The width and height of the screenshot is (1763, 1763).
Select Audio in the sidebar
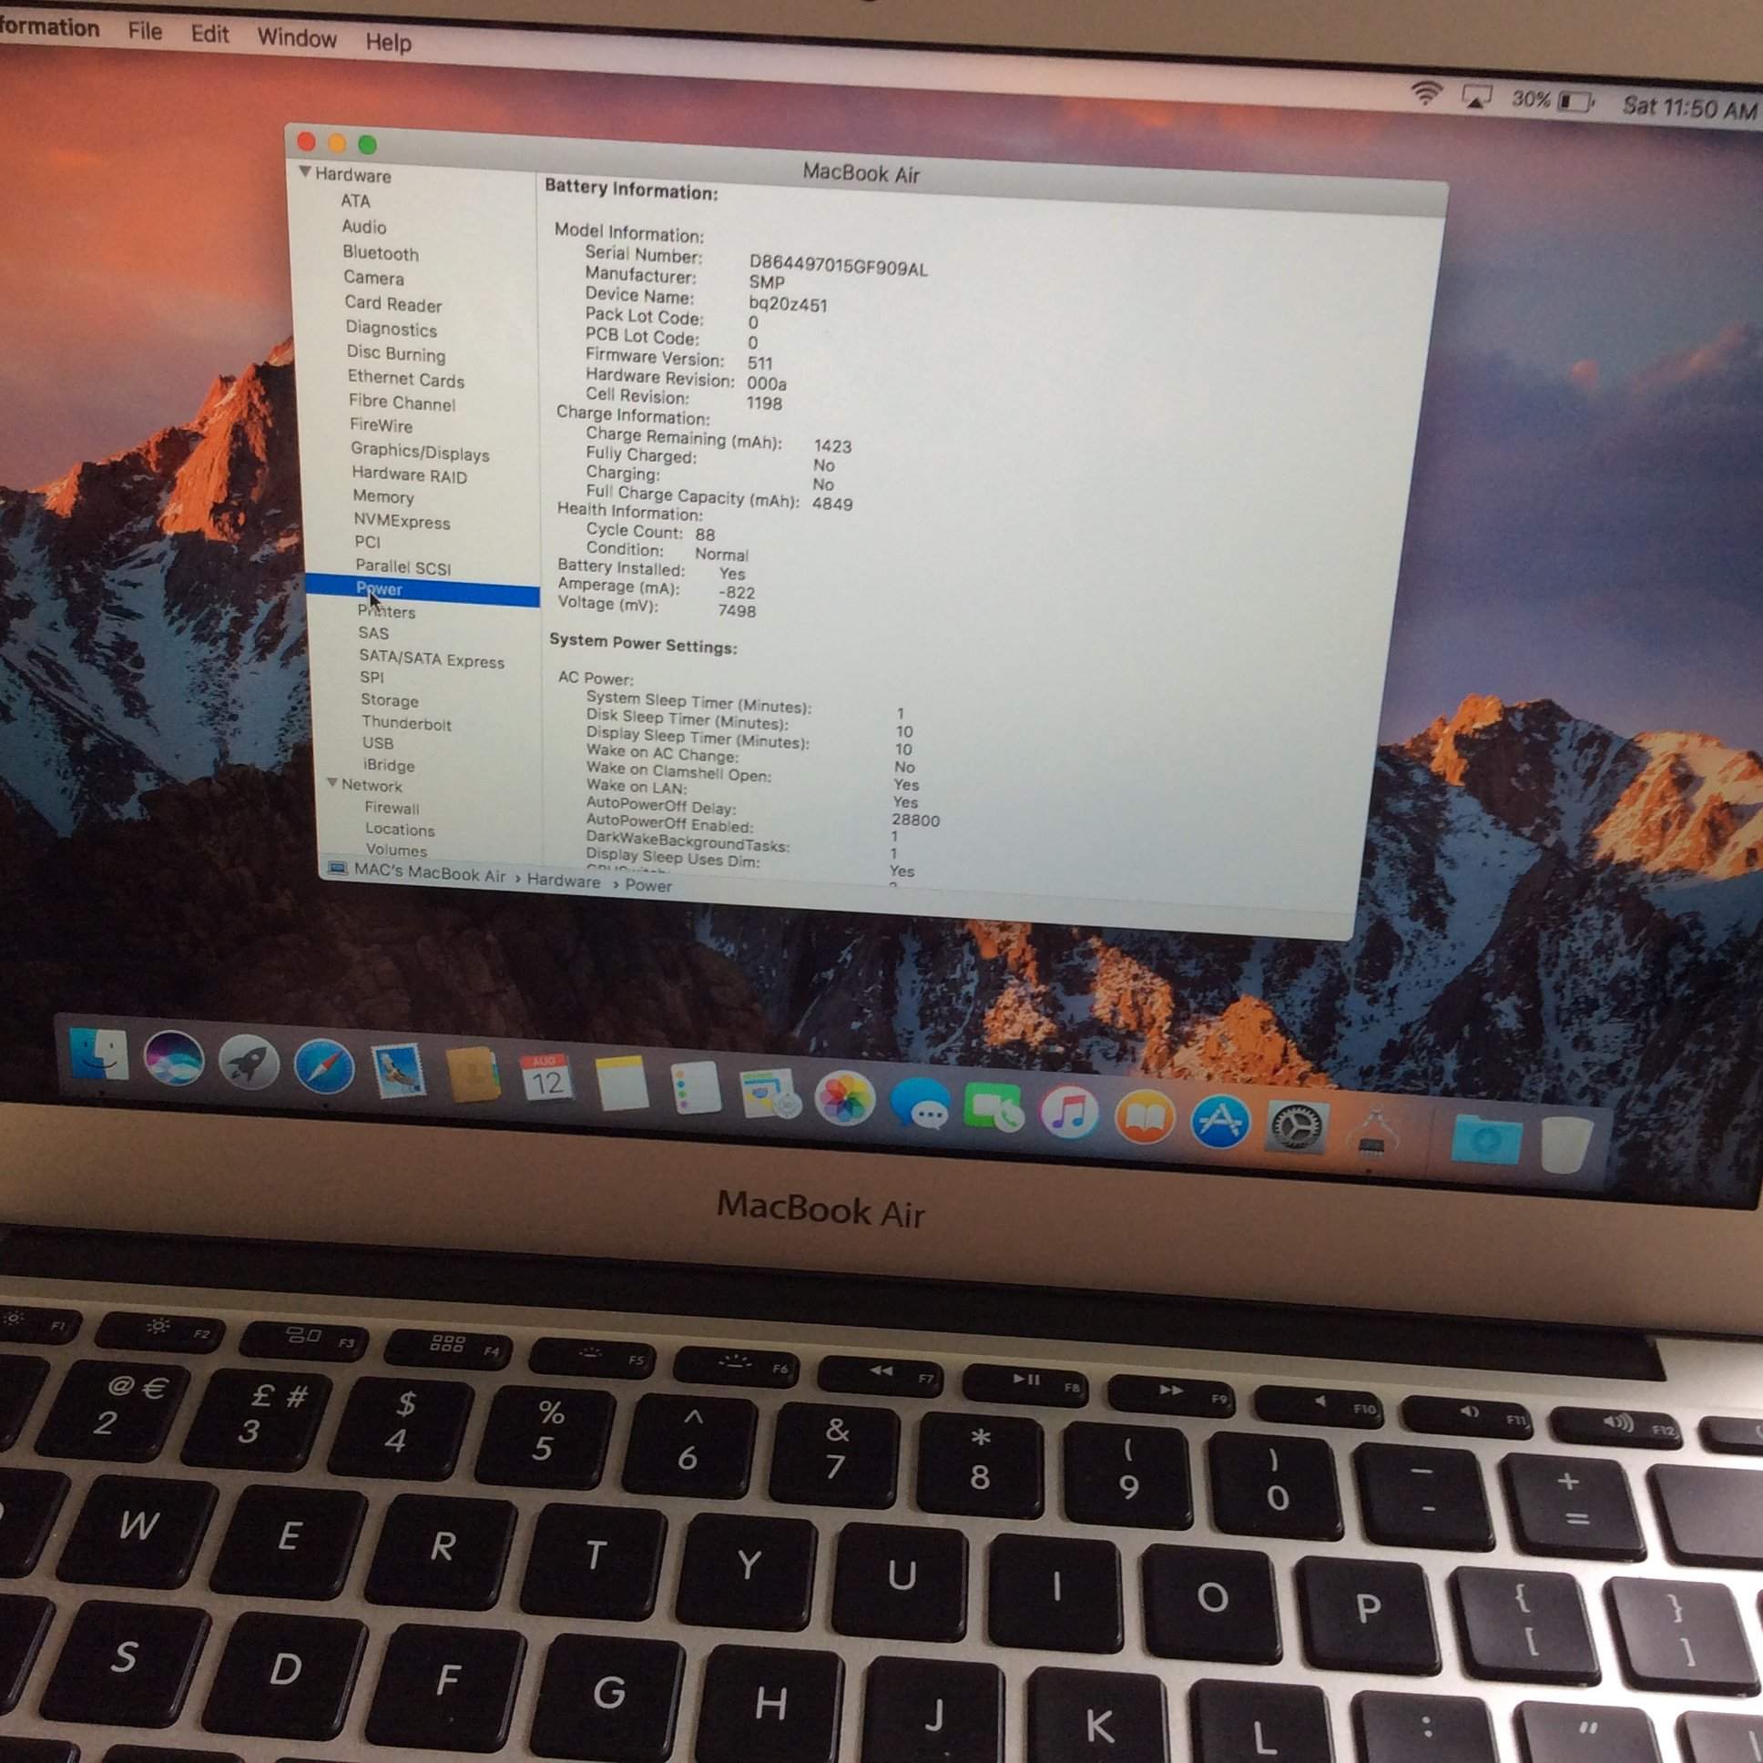pyautogui.click(x=364, y=227)
